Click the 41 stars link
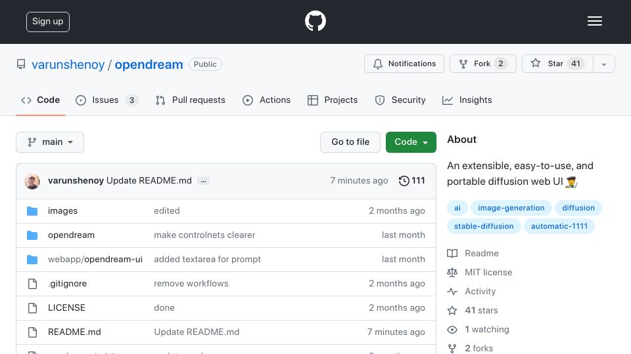 [473, 310]
